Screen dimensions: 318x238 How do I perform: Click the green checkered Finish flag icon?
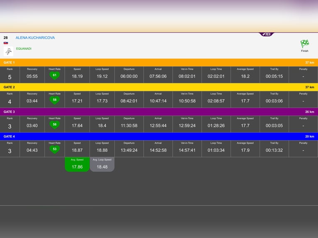pyautogui.click(x=305, y=44)
